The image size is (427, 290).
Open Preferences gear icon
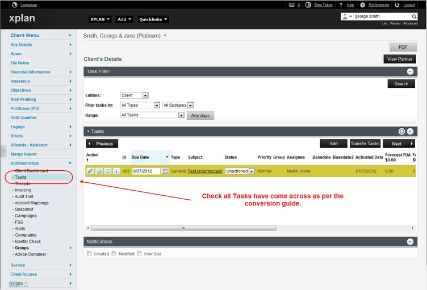point(362,5)
